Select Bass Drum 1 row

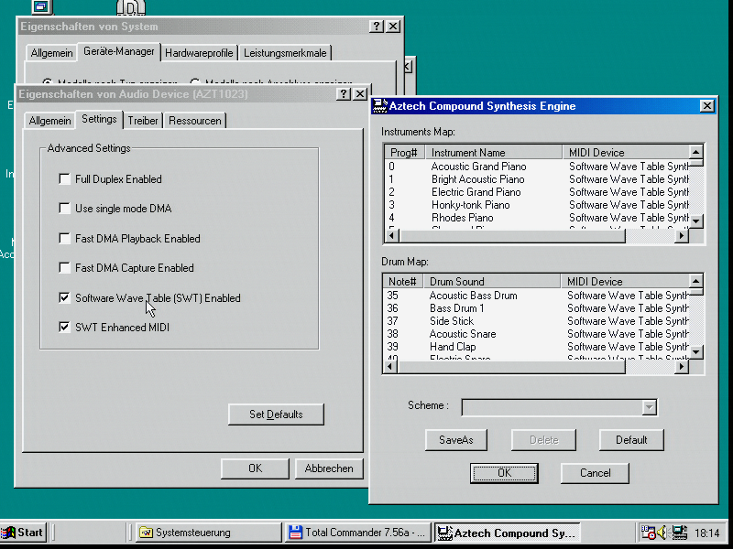tap(537, 308)
